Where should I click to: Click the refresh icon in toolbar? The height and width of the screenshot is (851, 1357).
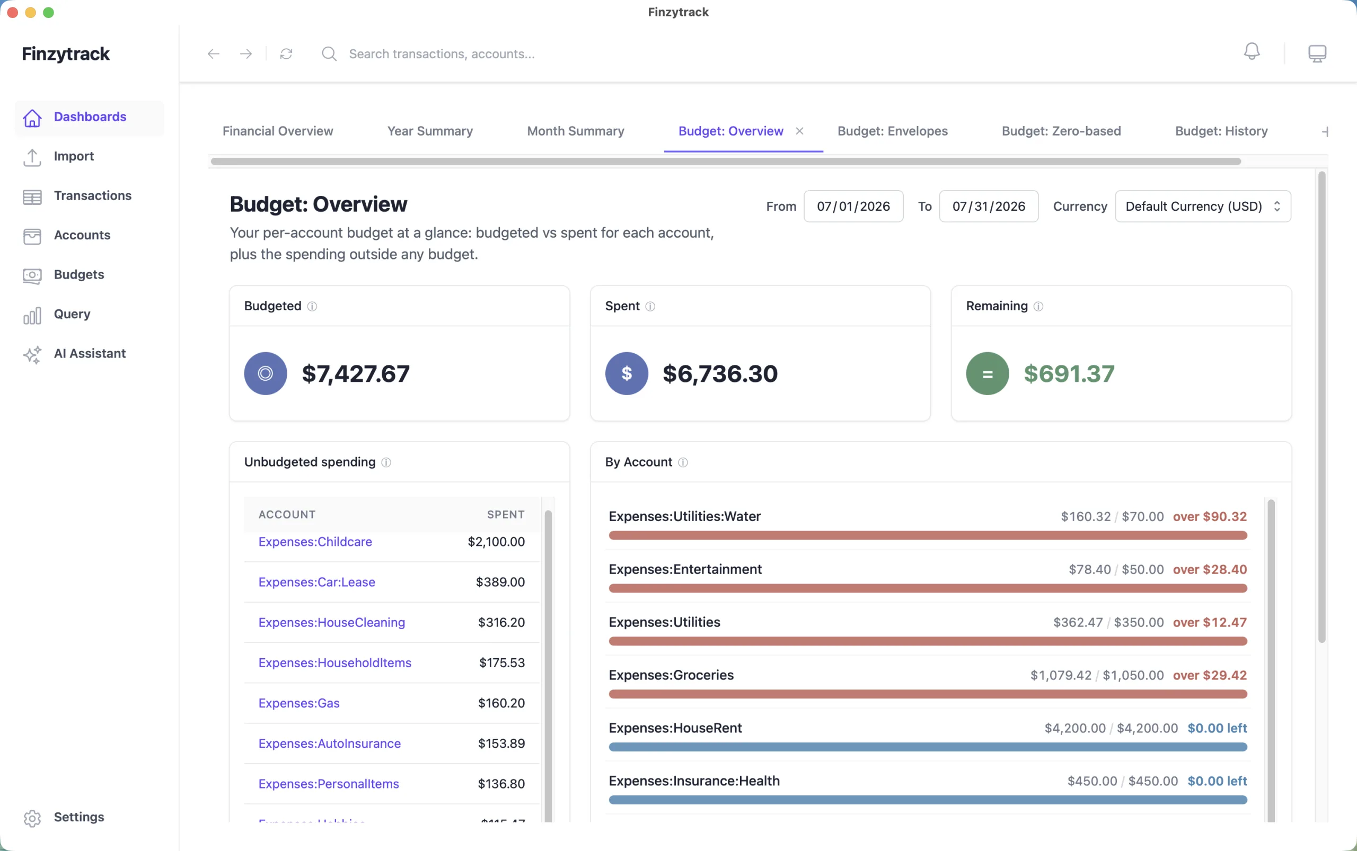tap(286, 53)
